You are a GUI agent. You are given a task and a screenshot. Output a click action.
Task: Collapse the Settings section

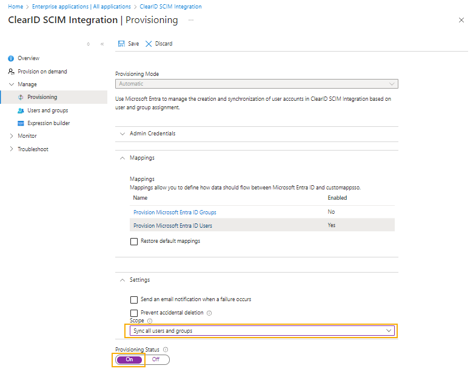[122, 280]
